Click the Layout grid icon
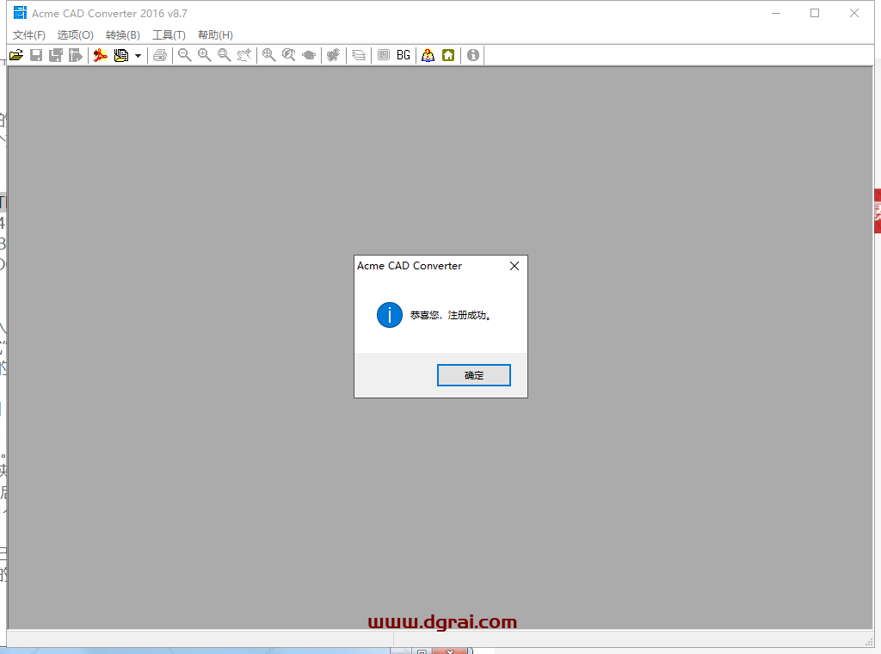 click(x=384, y=55)
